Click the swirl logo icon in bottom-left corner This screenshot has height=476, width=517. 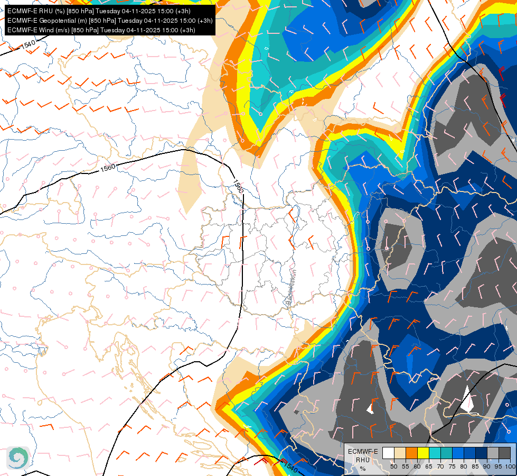(18, 457)
